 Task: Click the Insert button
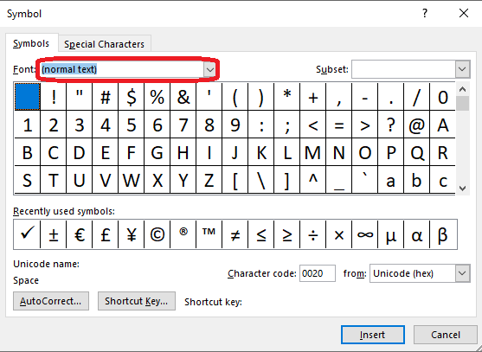coord(373,335)
